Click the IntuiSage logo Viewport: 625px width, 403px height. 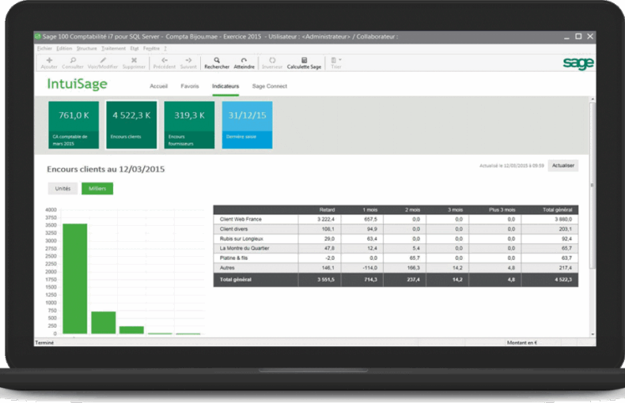[x=78, y=84]
